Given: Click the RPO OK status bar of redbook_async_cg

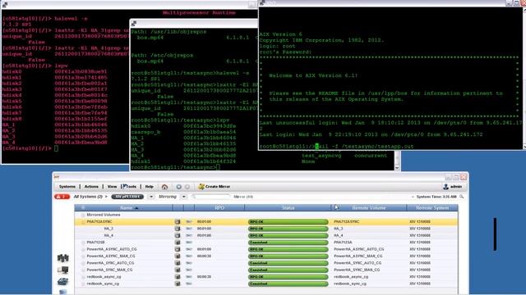Looking at the screenshot, I should tap(288, 277).
